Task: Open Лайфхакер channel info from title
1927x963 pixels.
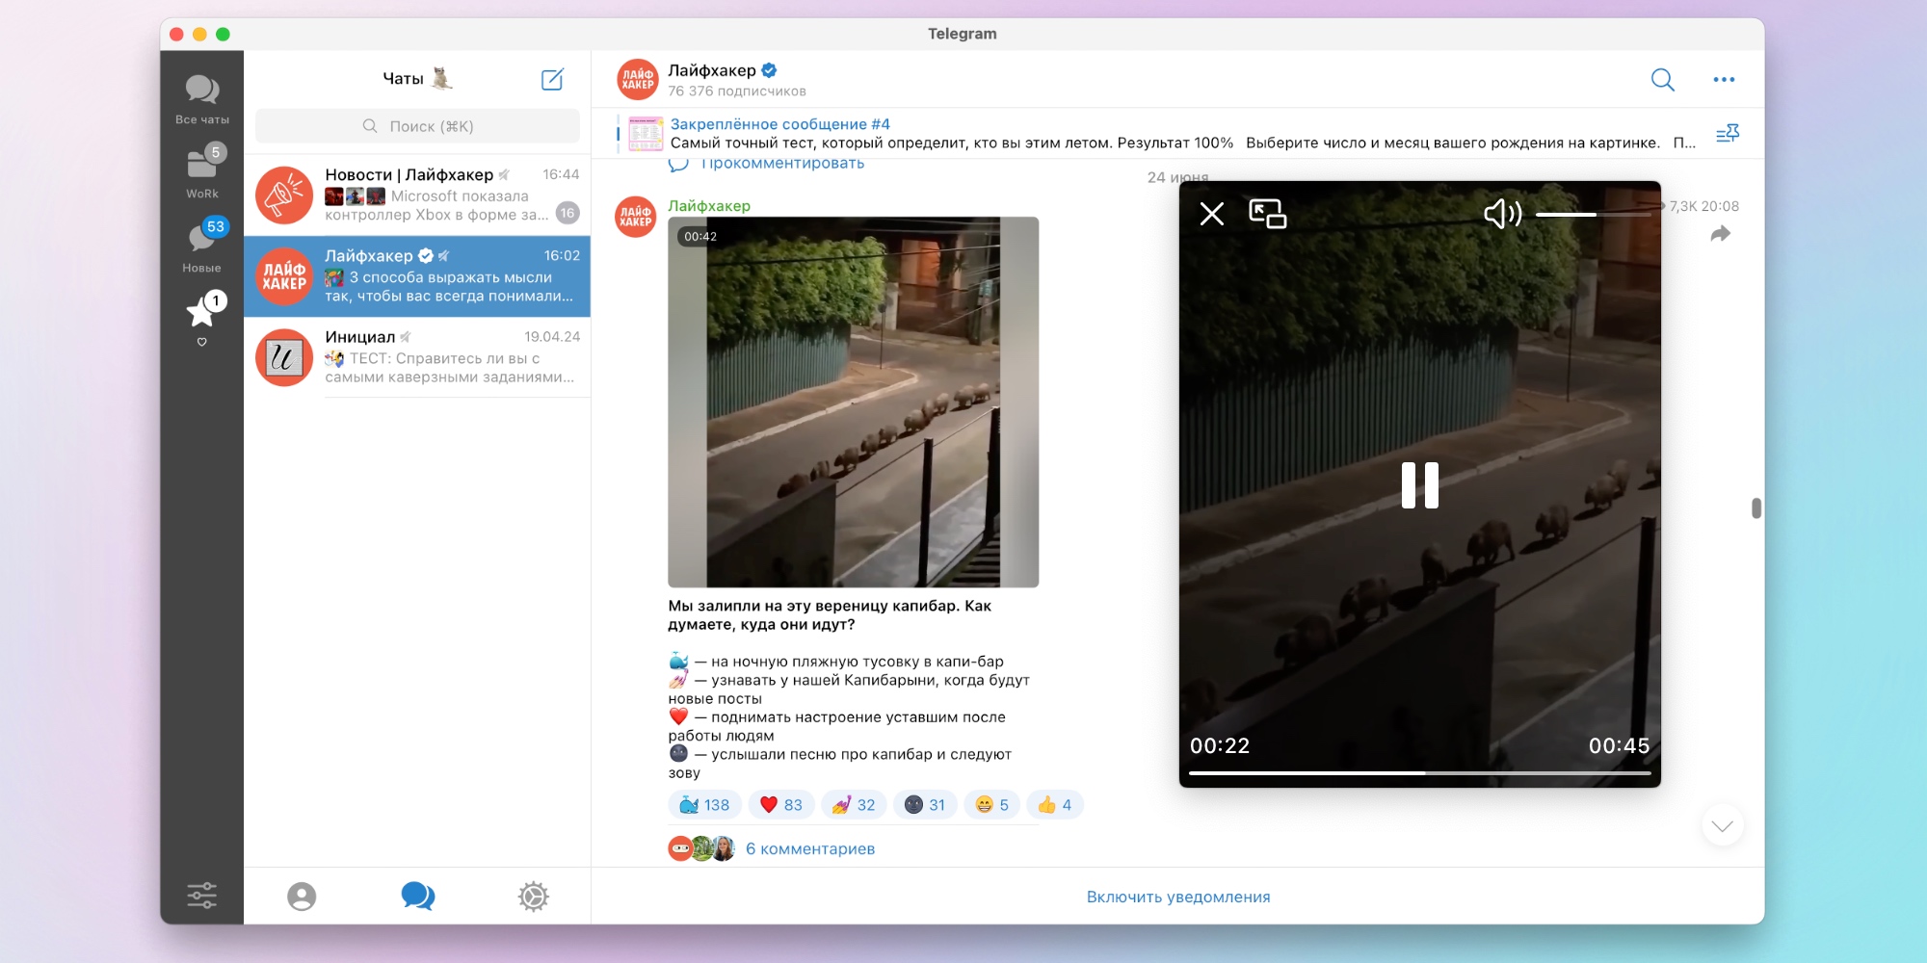Action: [712, 70]
